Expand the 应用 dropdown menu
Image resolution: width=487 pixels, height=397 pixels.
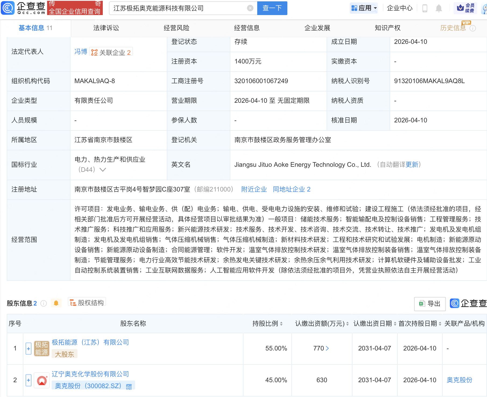coord(364,8)
